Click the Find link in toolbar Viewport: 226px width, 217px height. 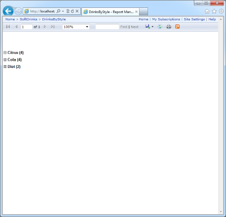coord(124,27)
